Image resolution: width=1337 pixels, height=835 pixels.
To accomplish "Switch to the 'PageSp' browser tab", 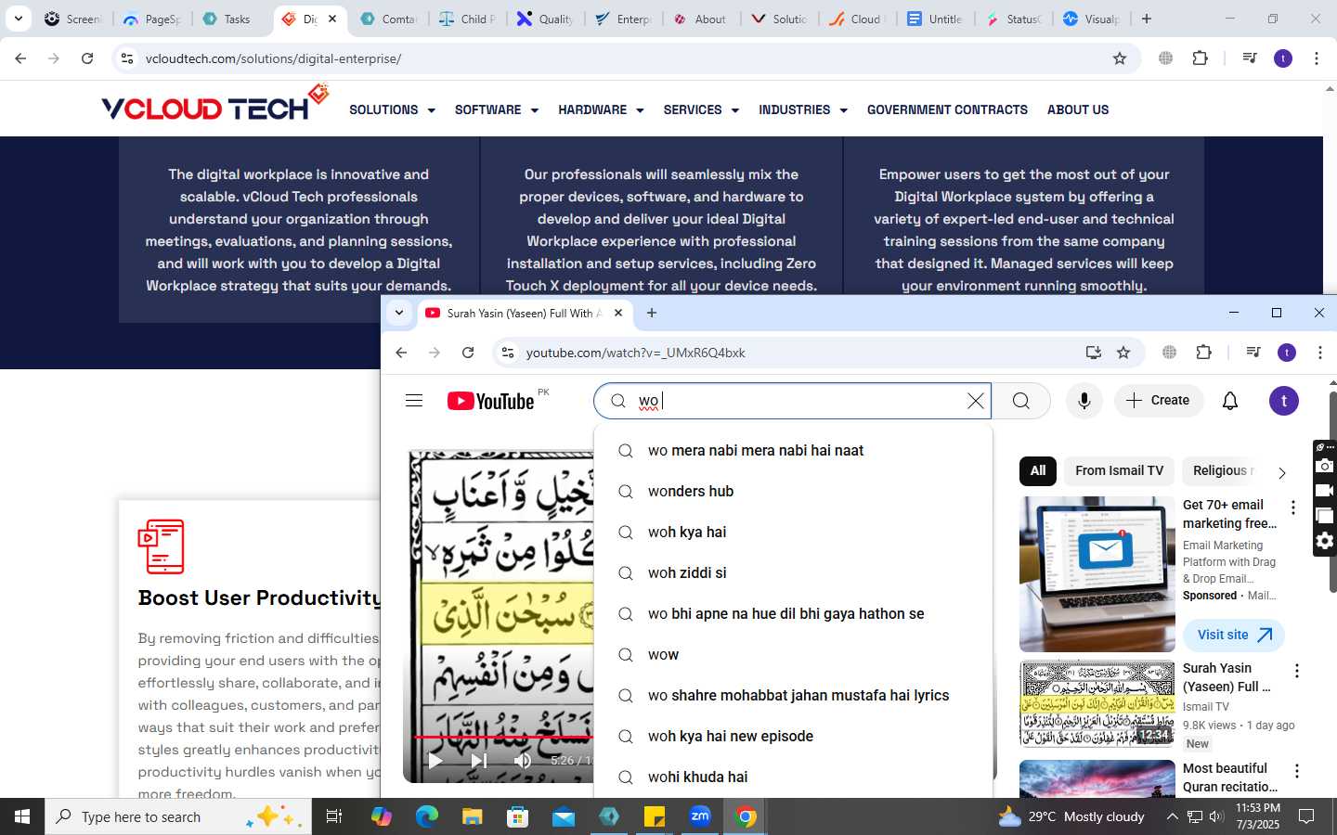I will coord(153,19).
